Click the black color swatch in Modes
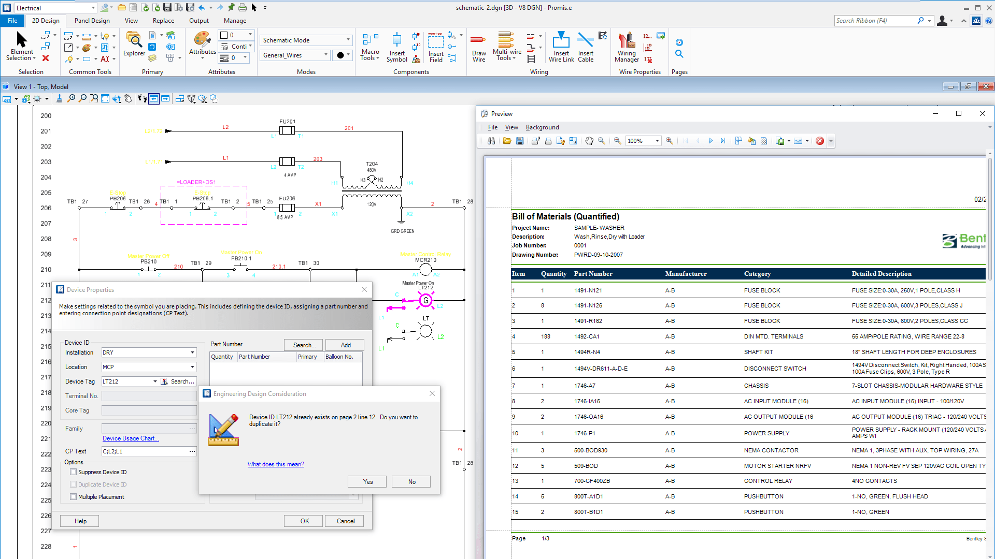Screen dimensions: 995x559 (x=340, y=55)
